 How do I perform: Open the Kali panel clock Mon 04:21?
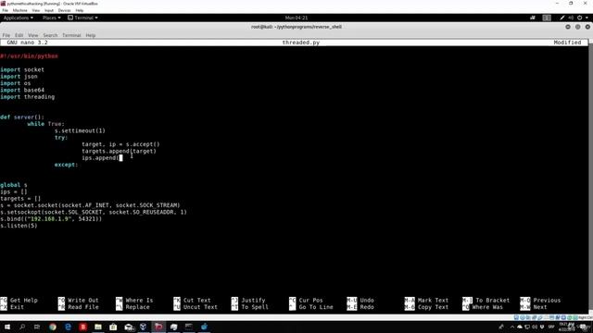tap(296, 18)
